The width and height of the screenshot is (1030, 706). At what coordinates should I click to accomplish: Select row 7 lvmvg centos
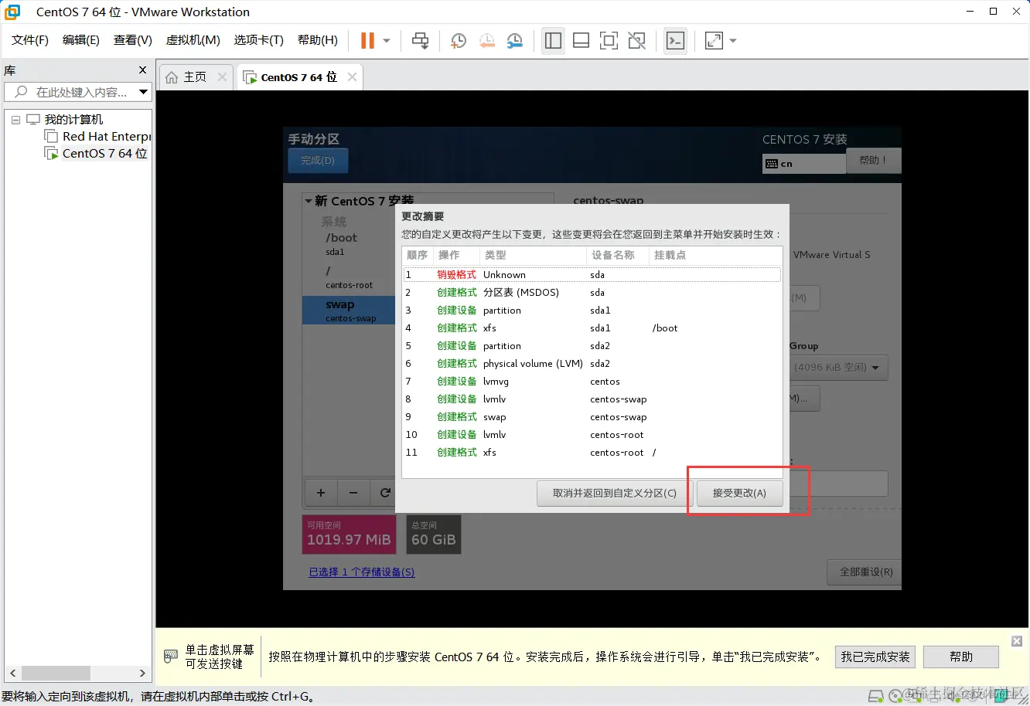pos(592,382)
